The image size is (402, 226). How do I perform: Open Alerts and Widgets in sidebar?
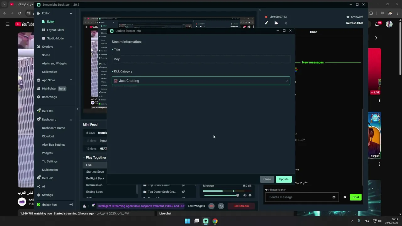click(x=54, y=63)
